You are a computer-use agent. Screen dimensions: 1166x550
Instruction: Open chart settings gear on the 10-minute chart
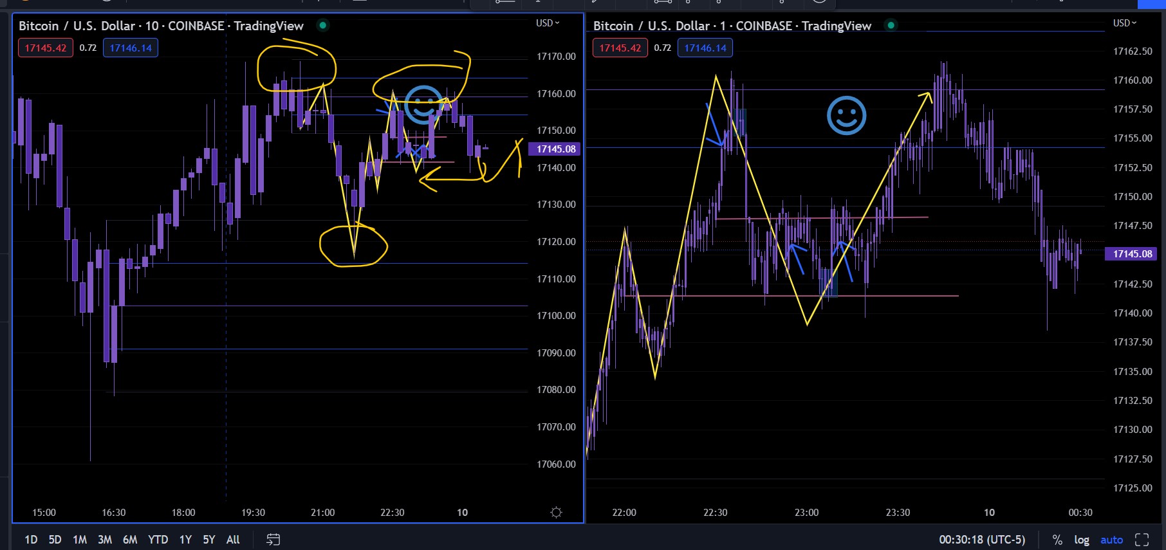557,513
